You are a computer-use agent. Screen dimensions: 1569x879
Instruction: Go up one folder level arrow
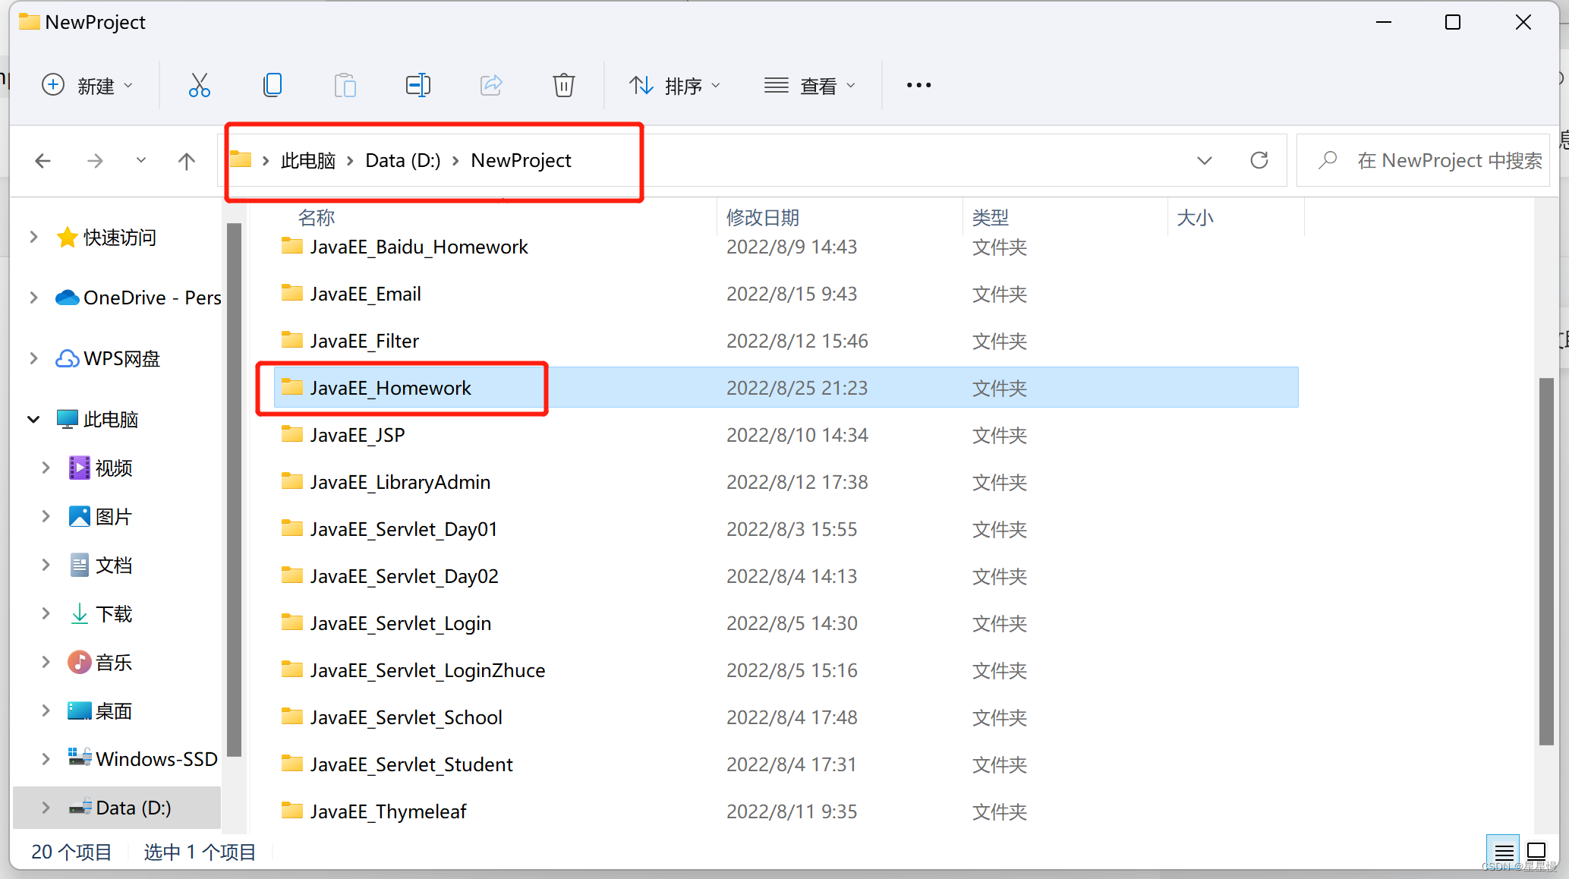187,161
